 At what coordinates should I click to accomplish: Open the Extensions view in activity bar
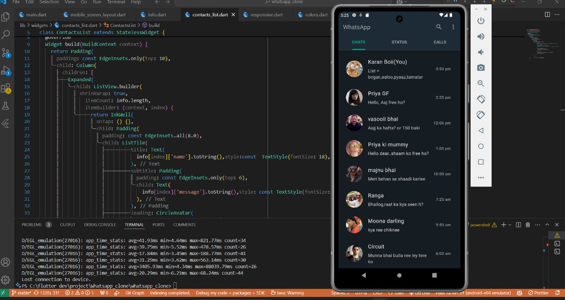(x=6, y=88)
